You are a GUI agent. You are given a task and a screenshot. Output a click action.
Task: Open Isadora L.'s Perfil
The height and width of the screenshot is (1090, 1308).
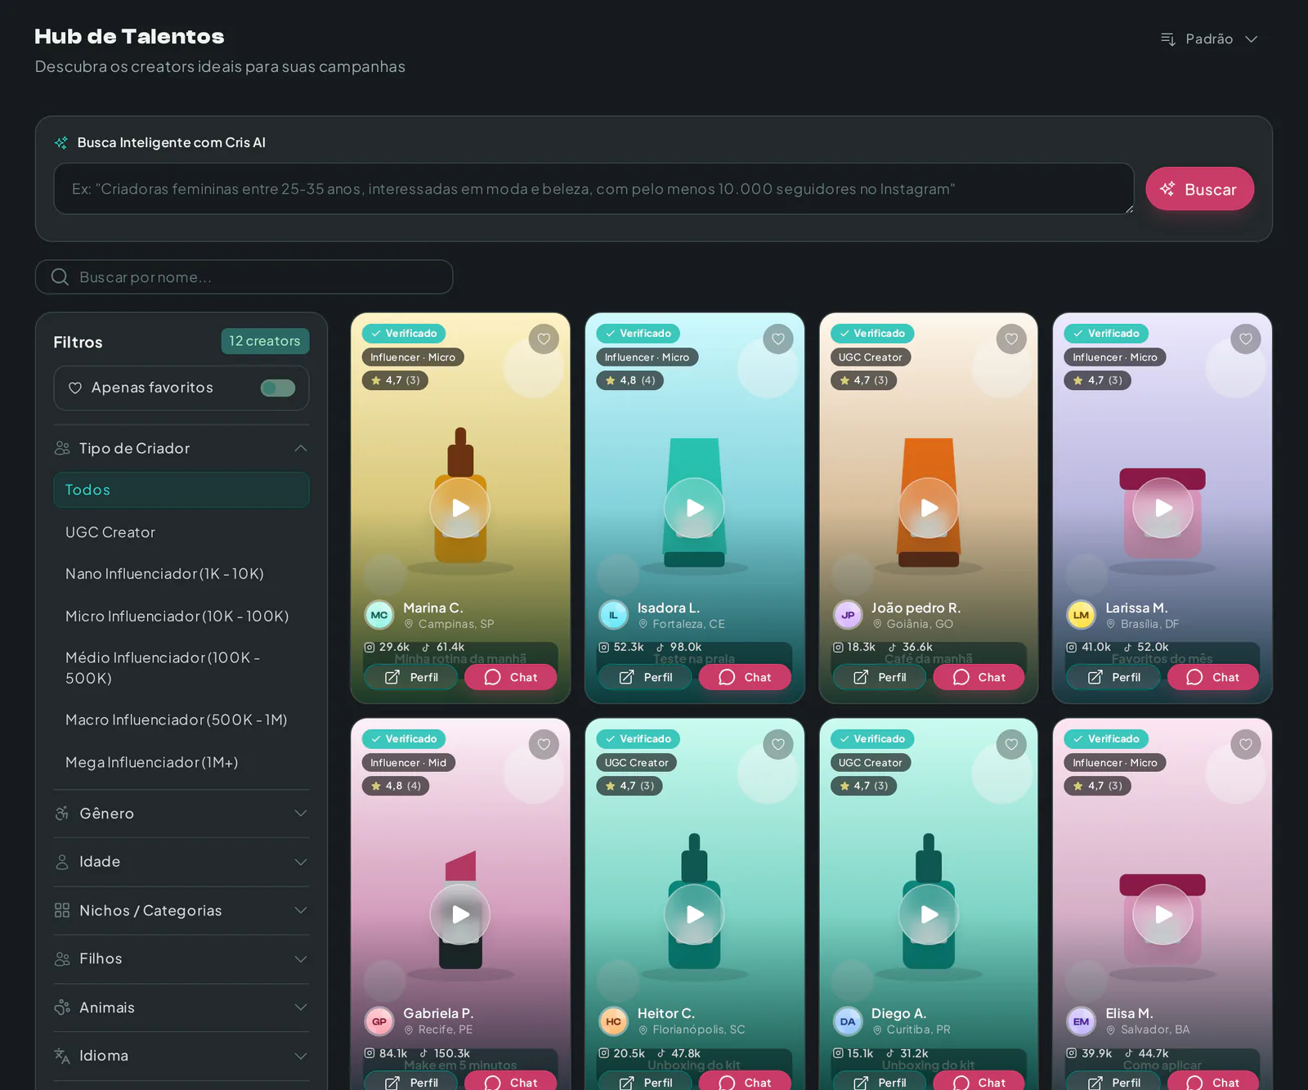click(645, 677)
